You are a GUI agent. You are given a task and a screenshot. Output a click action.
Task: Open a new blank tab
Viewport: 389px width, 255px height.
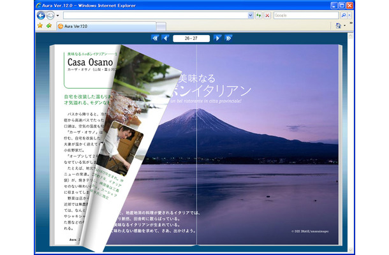(x=161, y=26)
